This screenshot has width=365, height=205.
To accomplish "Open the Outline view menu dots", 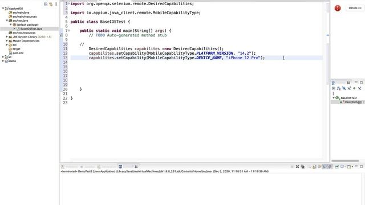I will [x=334, y=93].
